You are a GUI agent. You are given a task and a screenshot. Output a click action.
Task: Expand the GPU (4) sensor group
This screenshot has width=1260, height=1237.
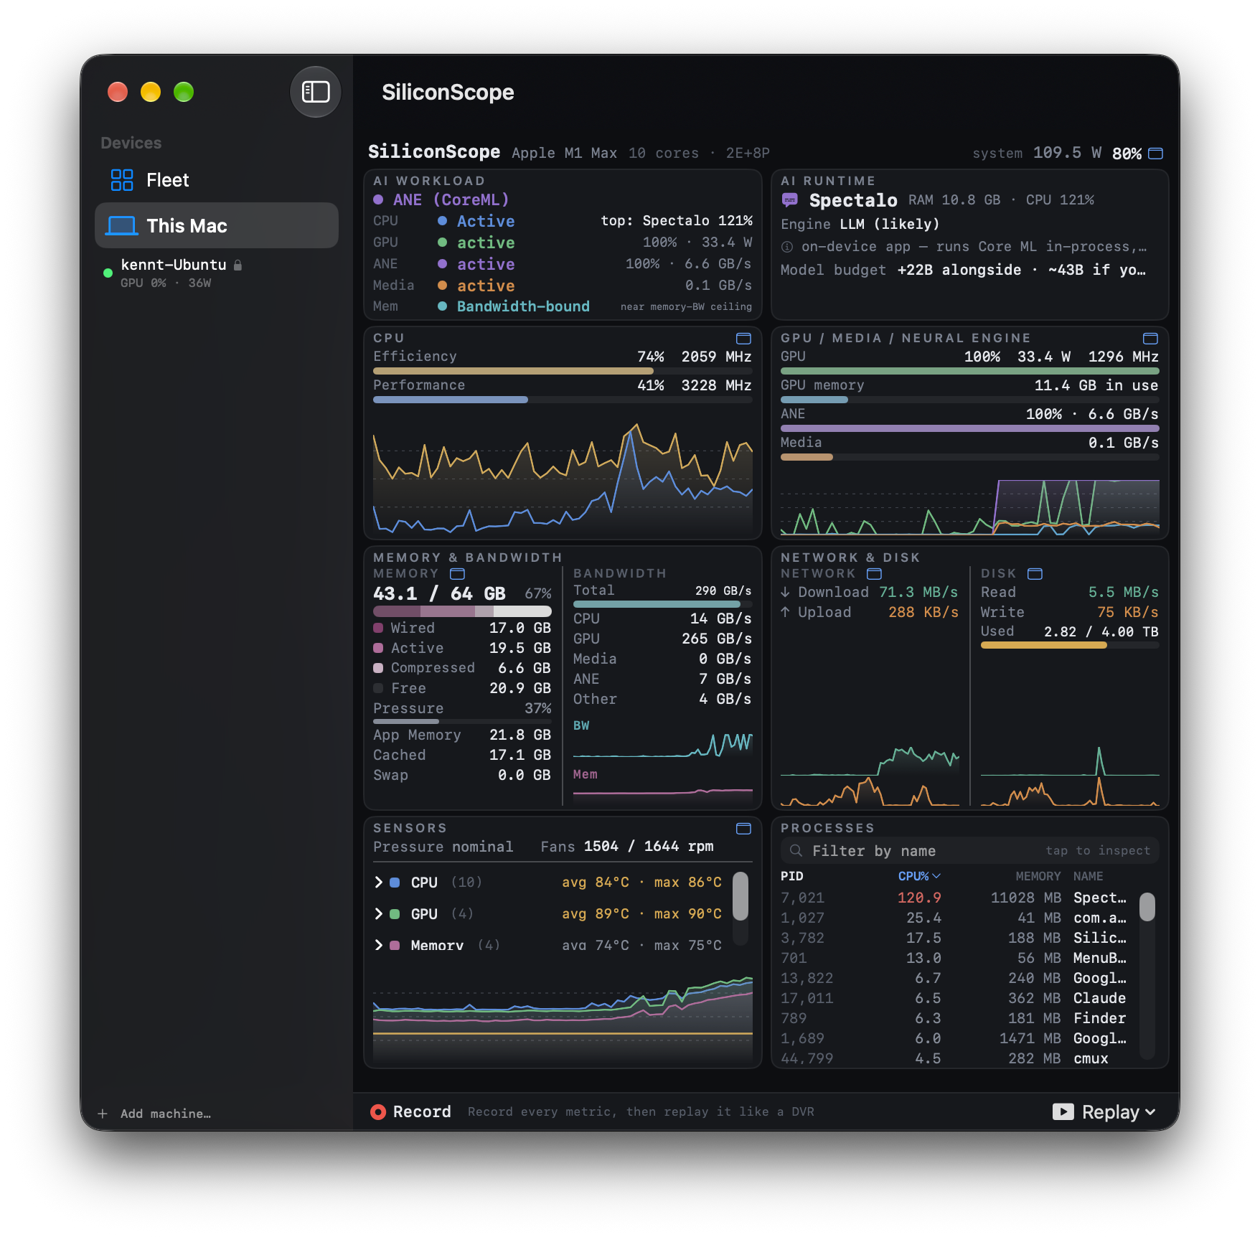click(x=378, y=913)
